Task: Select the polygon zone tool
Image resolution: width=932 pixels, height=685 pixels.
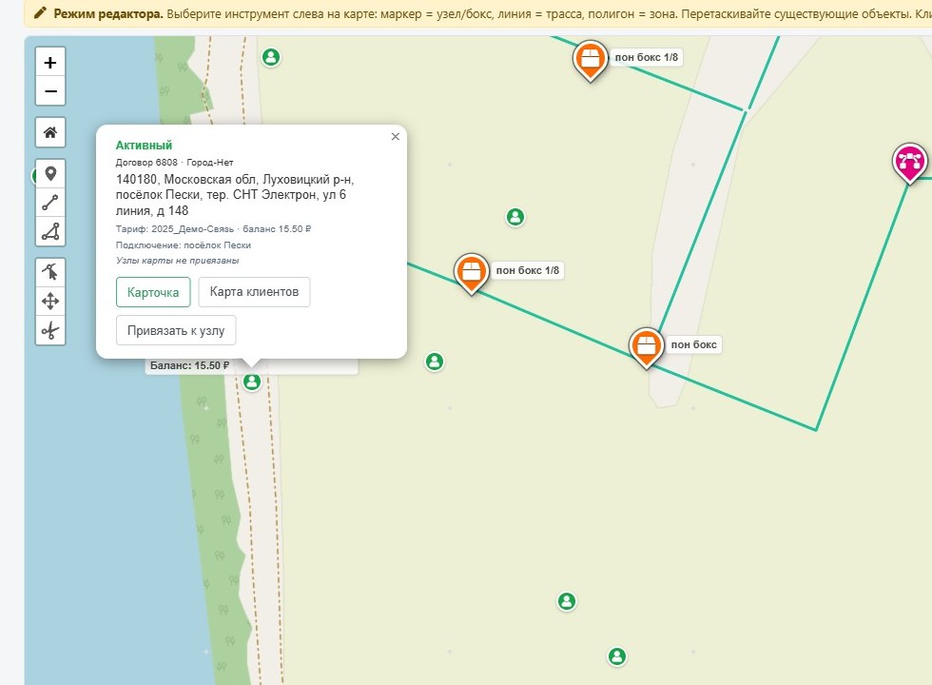Action: (x=50, y=231)
